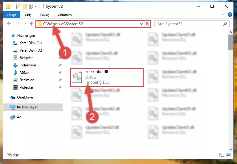Screen dimensions: 237x164
Task: Refresh the System32 folder view
Action: (x=148, y=24)
